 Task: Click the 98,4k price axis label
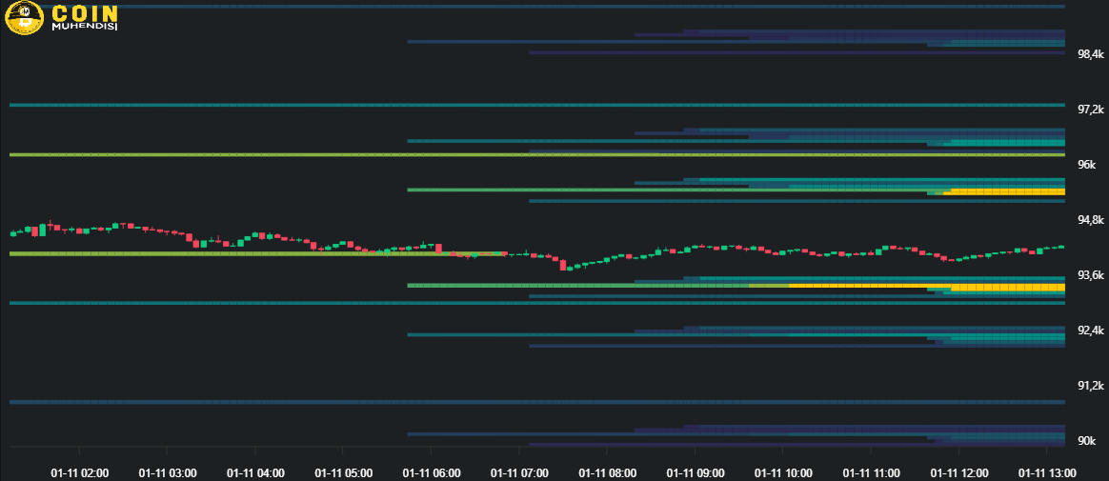1090,55
